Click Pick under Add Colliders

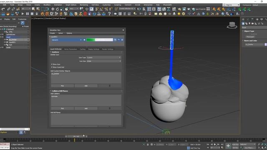(62, 108)
